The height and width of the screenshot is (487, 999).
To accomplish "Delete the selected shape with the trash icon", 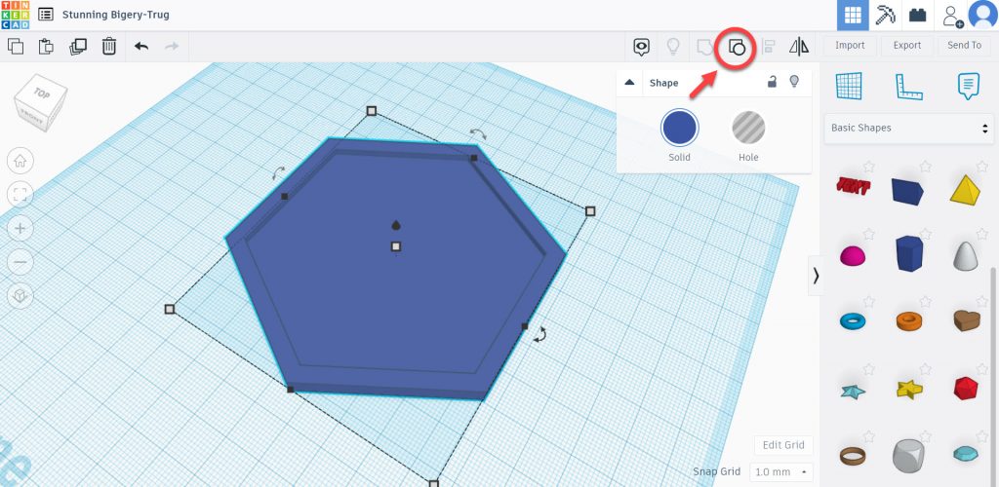I will [109, 46].
